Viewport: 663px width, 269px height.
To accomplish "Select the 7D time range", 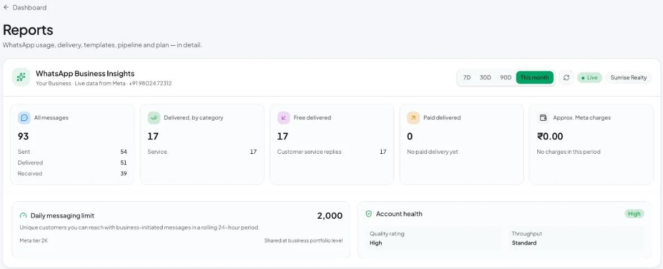I will coord(467,78).
